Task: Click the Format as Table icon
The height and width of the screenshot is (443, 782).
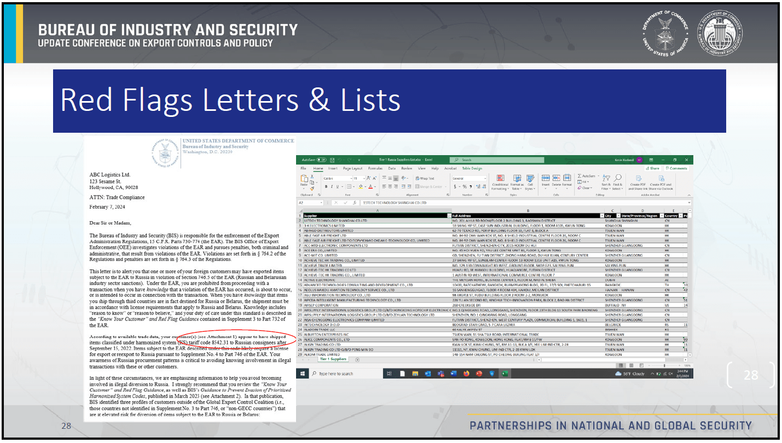Action: click(517, 178)
